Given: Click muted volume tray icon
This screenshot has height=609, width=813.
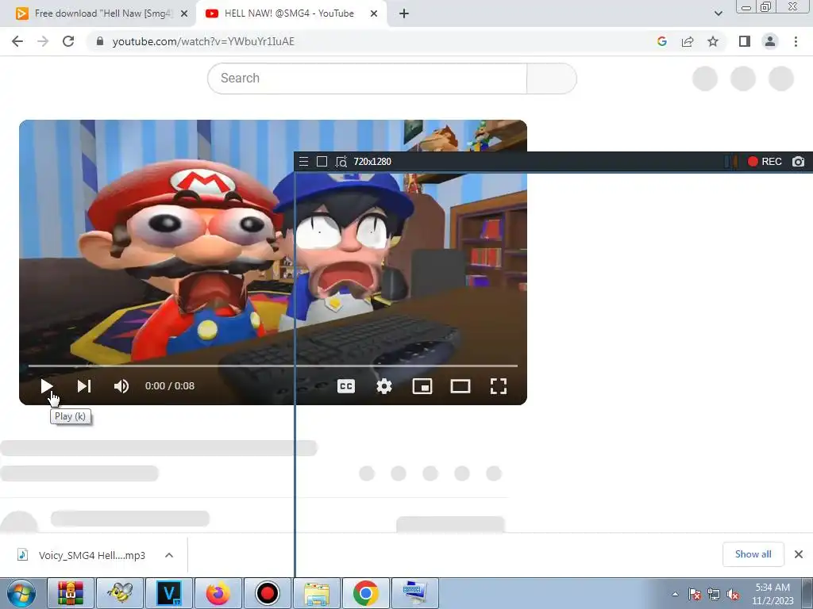Looking at the screenshot, I should [x=733, y=595].
